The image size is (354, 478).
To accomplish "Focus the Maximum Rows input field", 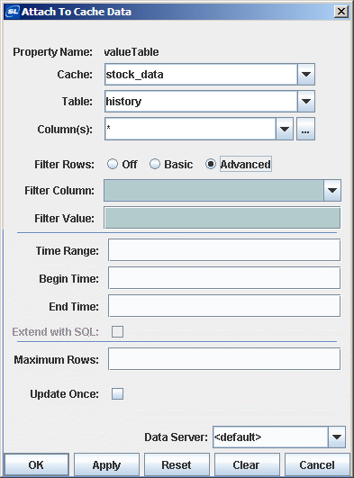I will point(224,359).
